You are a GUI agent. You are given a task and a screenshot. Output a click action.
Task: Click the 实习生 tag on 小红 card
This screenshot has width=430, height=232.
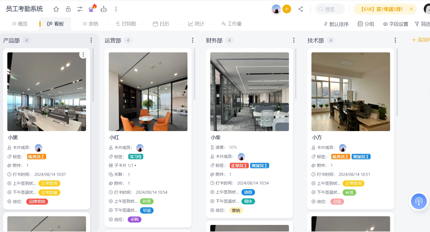[x=136, y=157]
